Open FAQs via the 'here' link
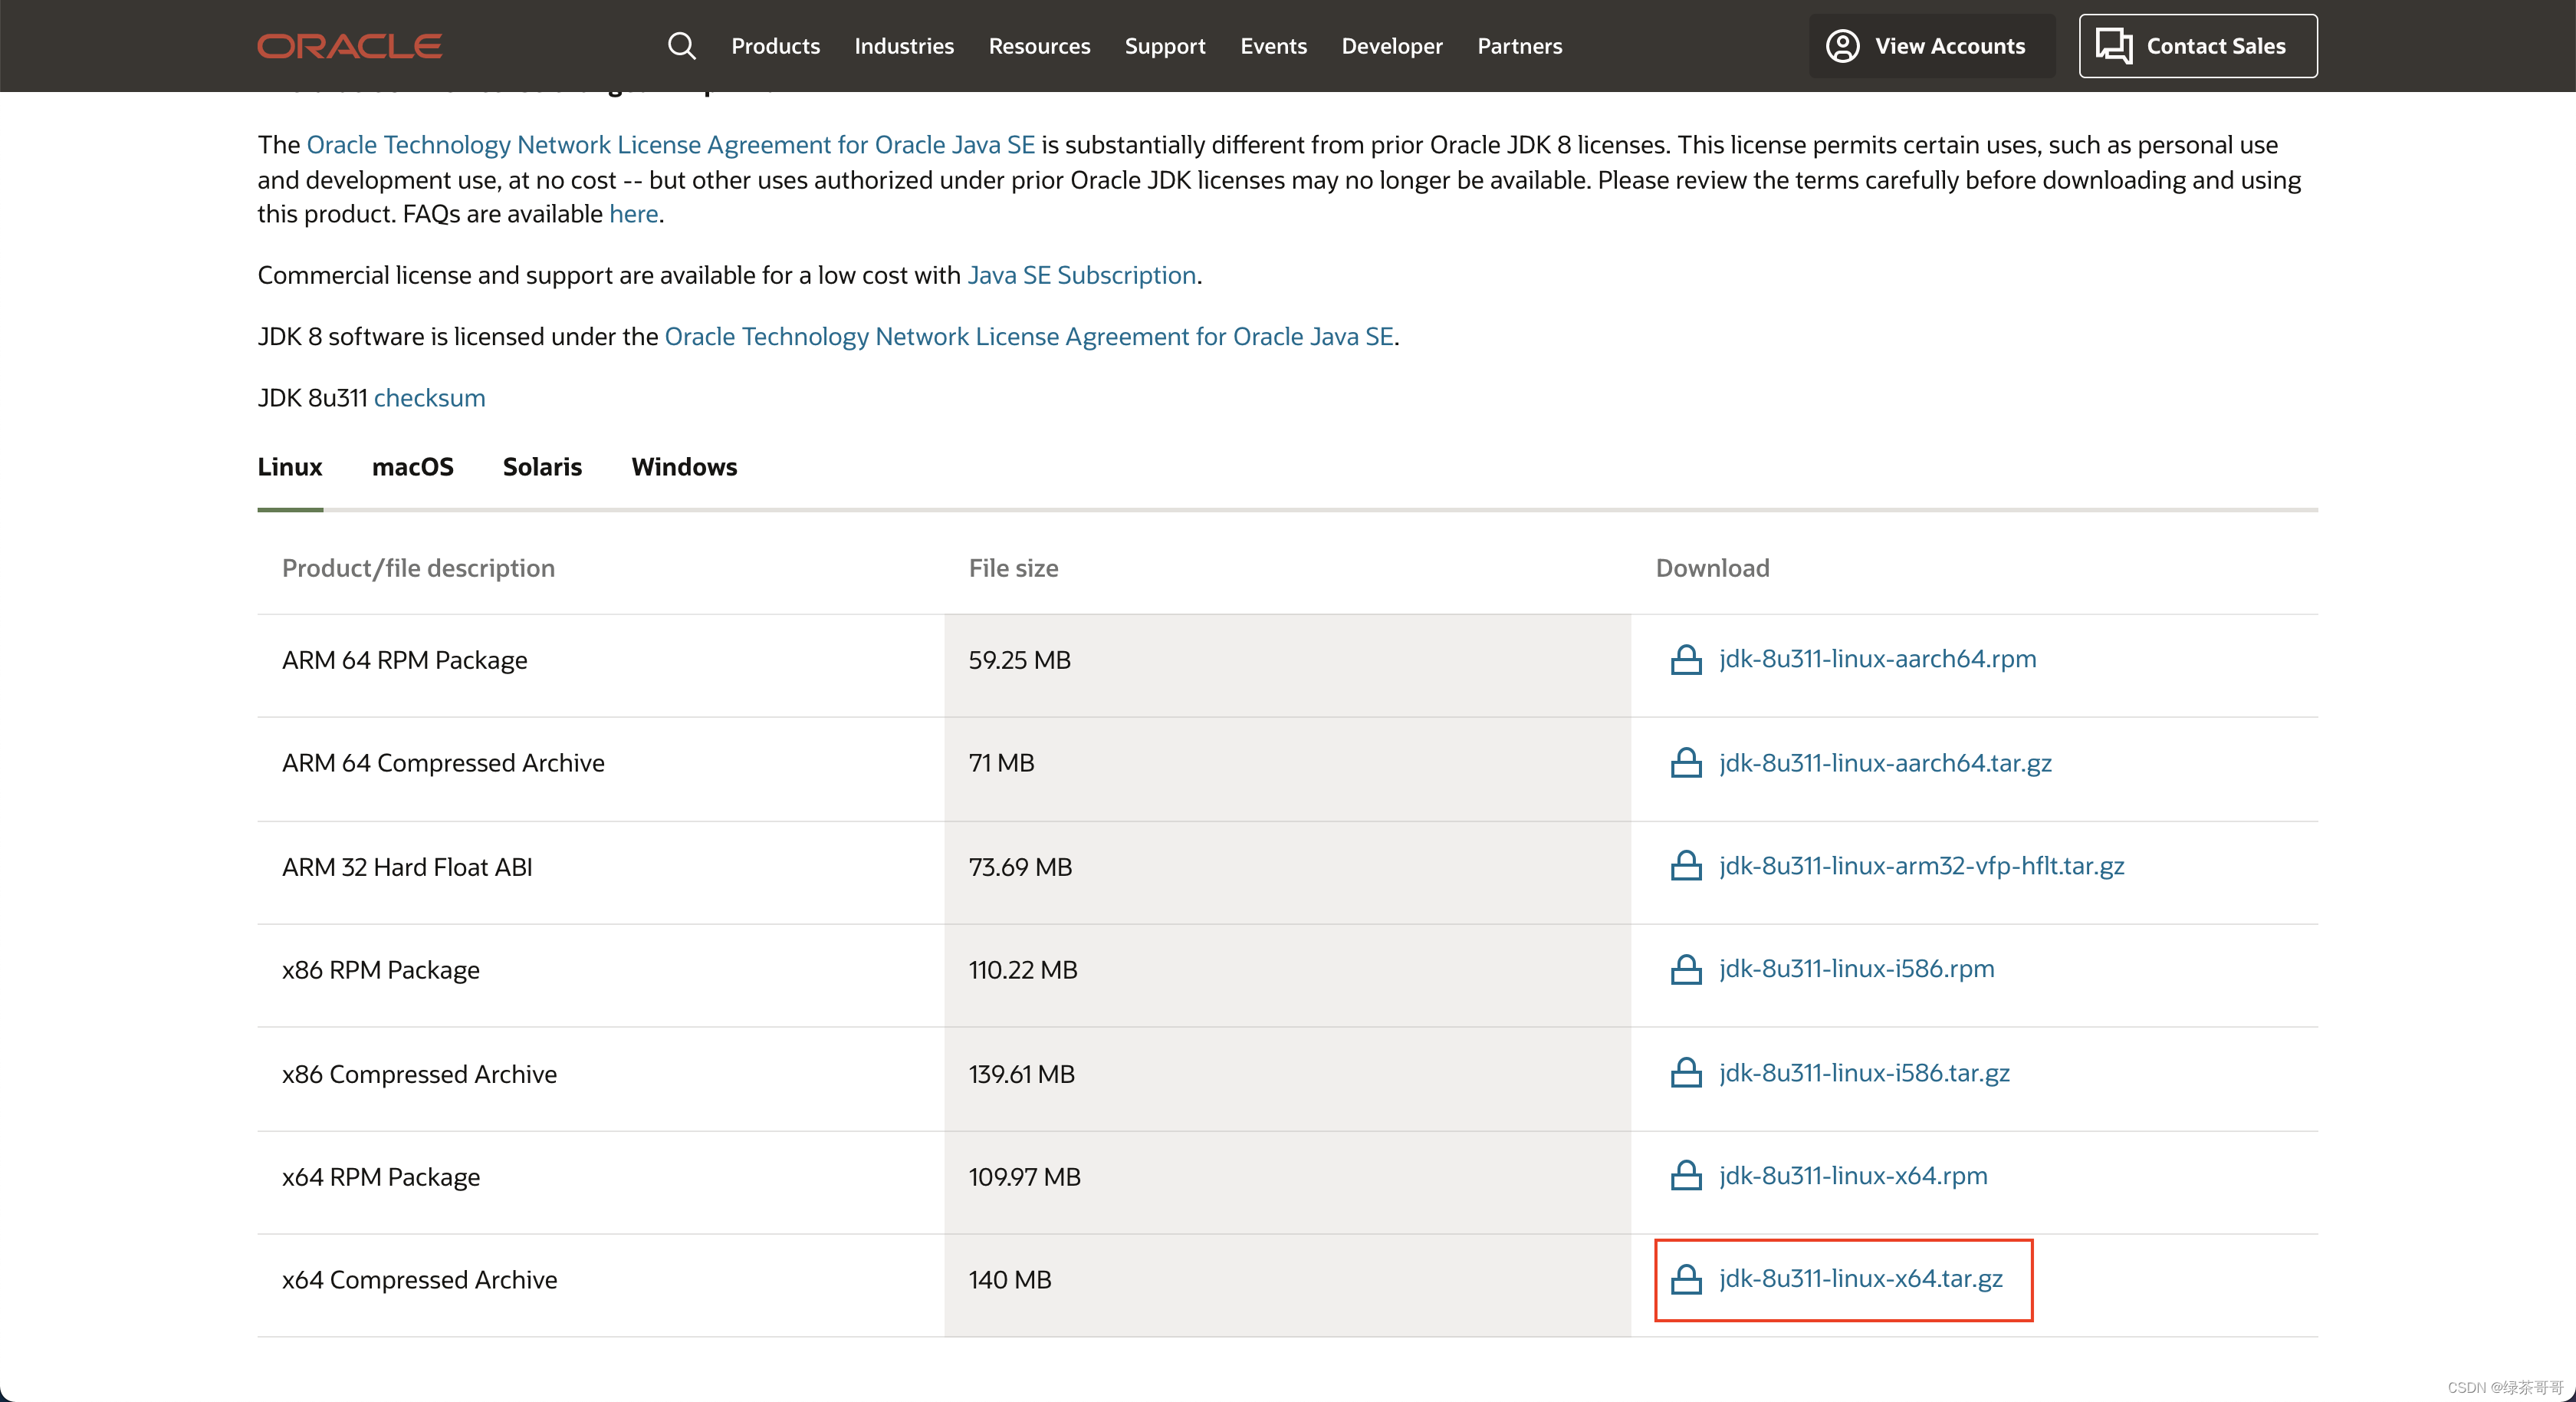 (x=633, y=214)
